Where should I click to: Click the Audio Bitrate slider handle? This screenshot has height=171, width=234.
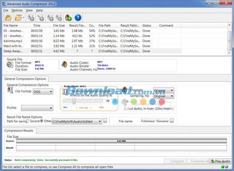click(x=74, y=101)
